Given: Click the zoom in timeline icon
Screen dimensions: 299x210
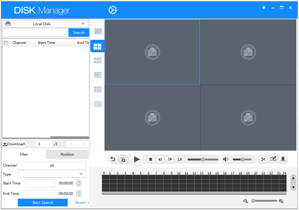Looking at the screenshot, I should pyautogui.click(x=281, y=201).
